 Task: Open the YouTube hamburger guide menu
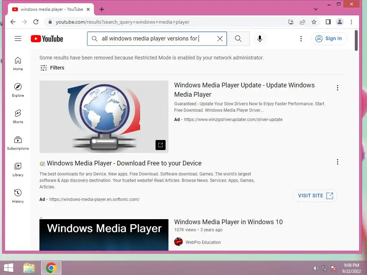coord(18,39)
